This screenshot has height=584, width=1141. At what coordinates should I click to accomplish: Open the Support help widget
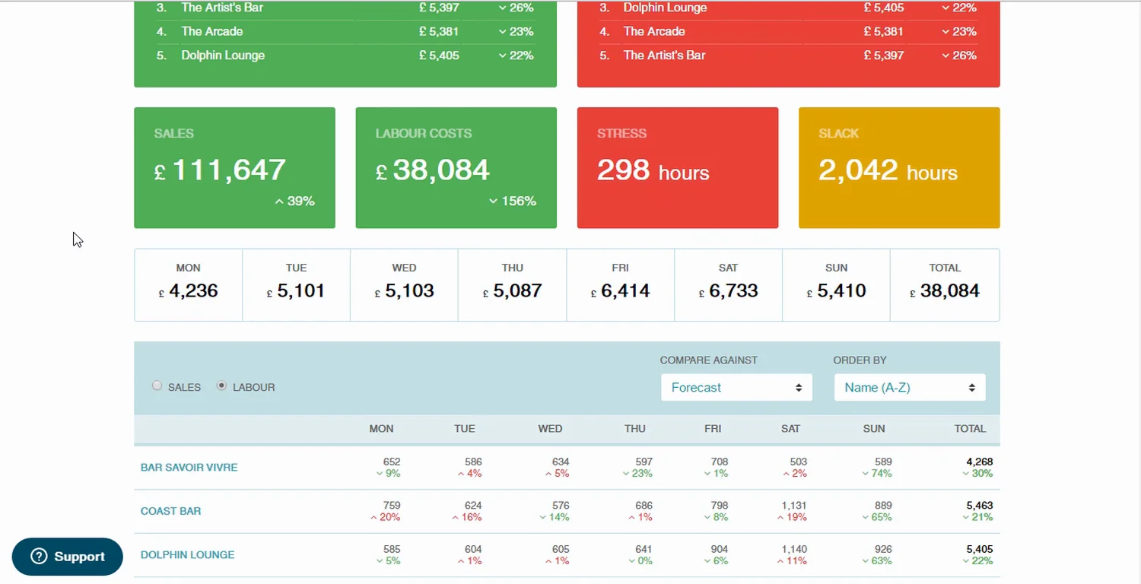68,557
